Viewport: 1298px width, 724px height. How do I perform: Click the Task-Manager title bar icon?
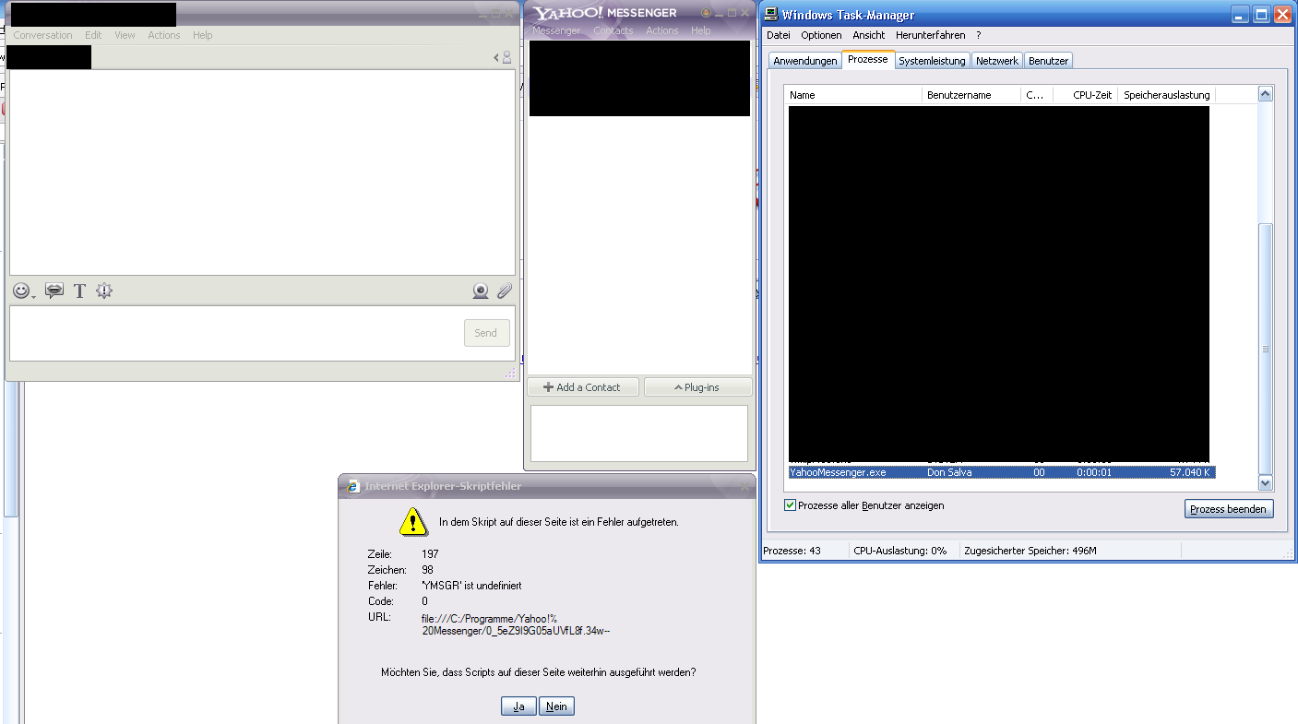769,14
